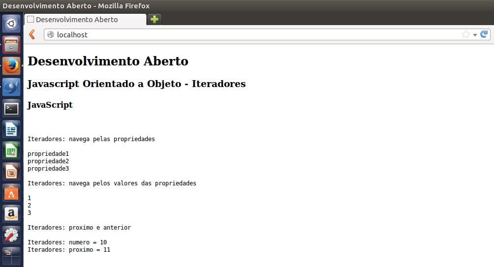Open the Bluefish editor from the launcher
Image resolution: width=494 pixels, height=267 pixels.
coord(11,87)
